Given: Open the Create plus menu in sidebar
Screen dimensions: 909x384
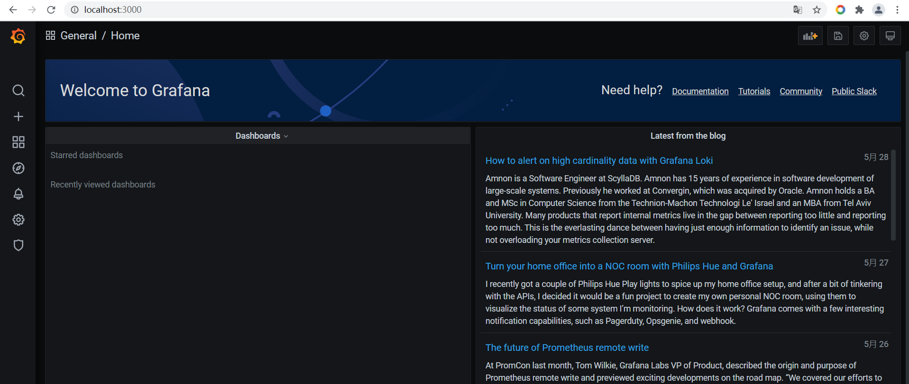Looking at the screenshot, I should [x=18, y=116].
